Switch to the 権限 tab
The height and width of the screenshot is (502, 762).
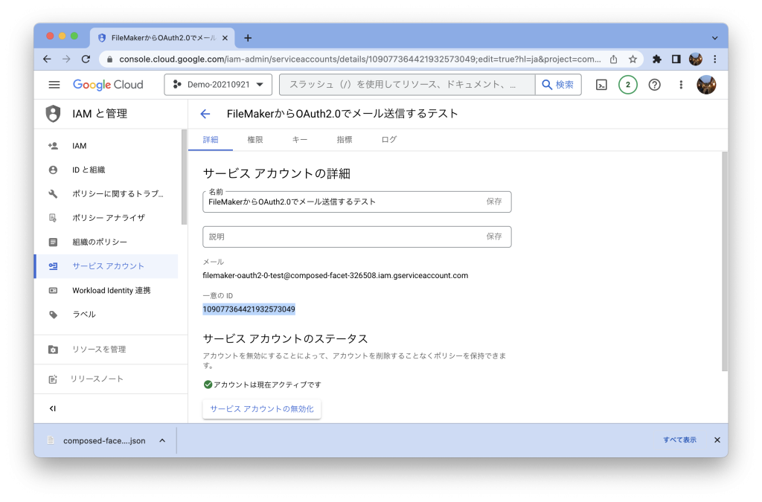255,140
